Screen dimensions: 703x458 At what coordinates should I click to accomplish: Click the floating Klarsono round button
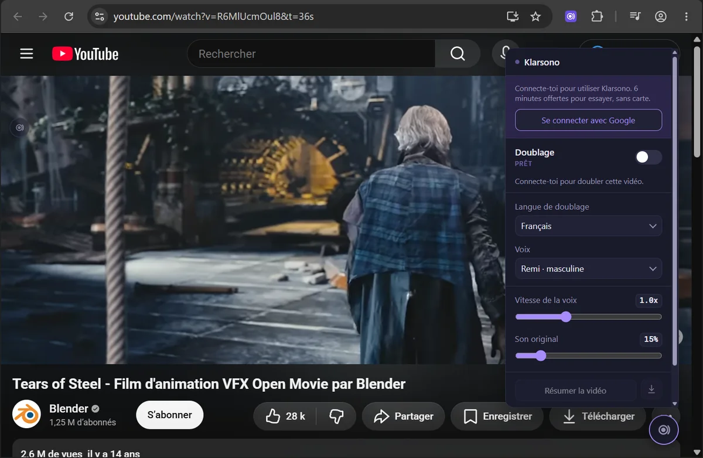(664, 430)
